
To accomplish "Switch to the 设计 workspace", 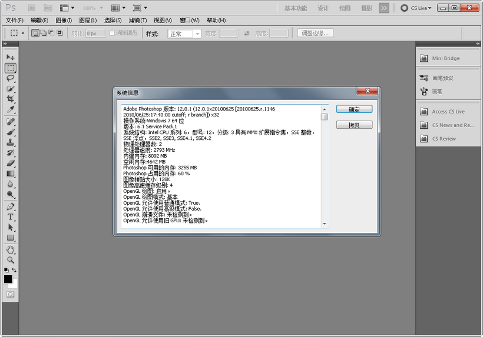I will (x=323, y=8).
